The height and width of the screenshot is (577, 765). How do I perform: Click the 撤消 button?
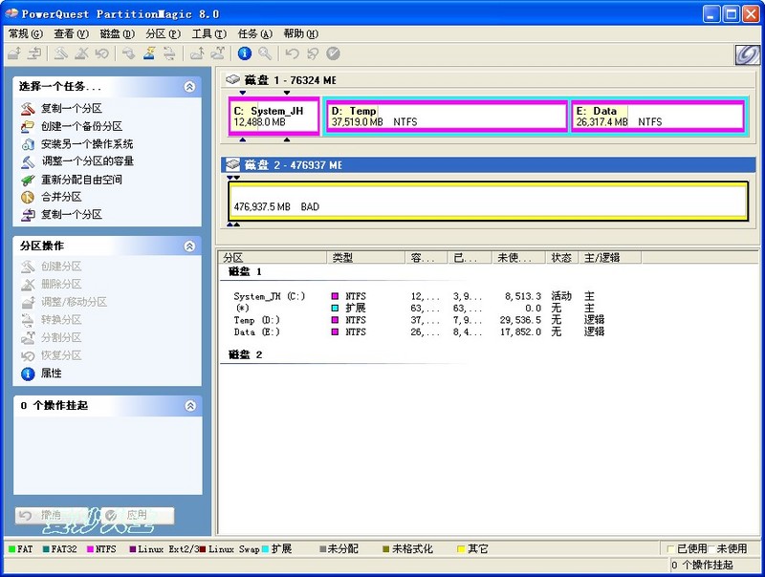point(52,515)
